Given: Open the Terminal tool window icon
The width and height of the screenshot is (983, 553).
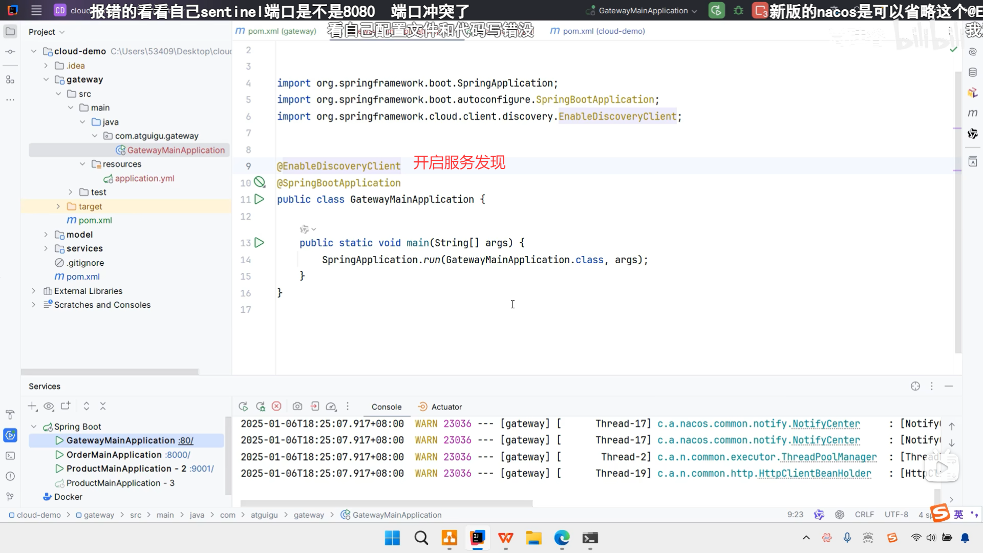Looking at the screenshot, I should 10,455.
